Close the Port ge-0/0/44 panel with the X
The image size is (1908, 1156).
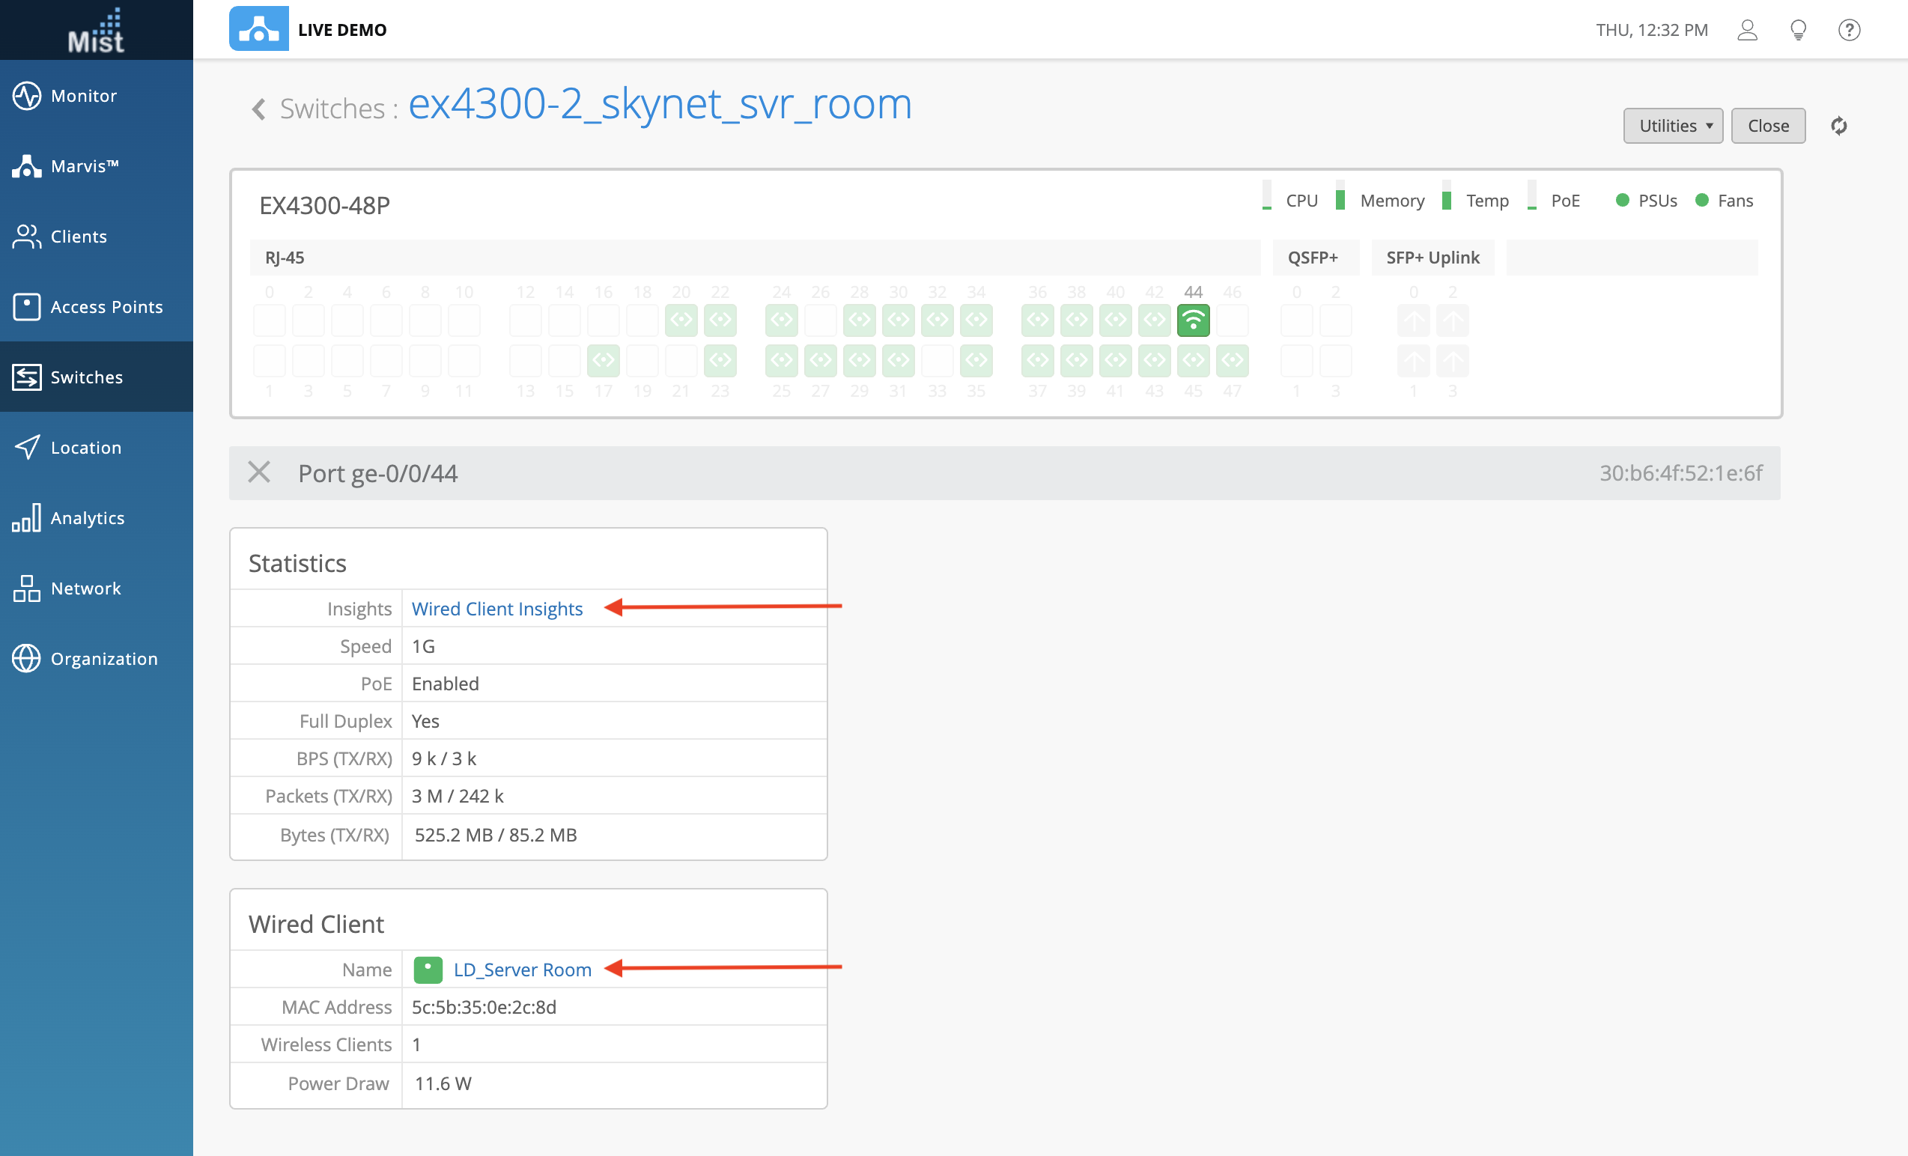point(259,472)
